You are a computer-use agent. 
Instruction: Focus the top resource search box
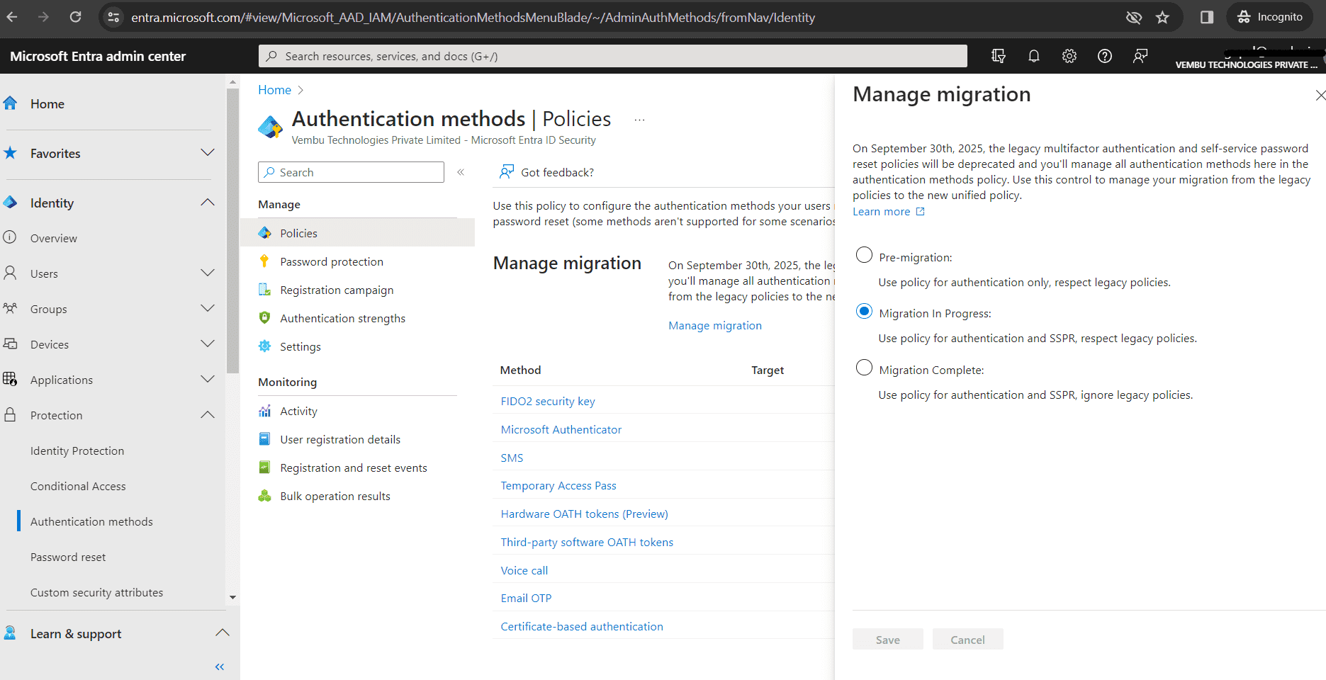[x=612, y=56]
